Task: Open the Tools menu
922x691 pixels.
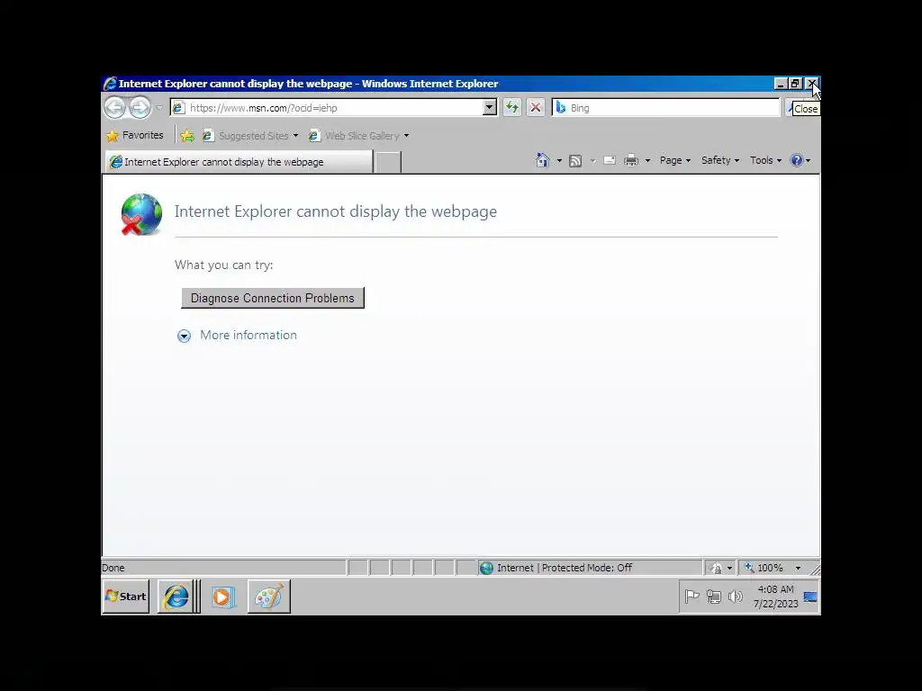Action: pyautogui.click(x=765, y=160)
